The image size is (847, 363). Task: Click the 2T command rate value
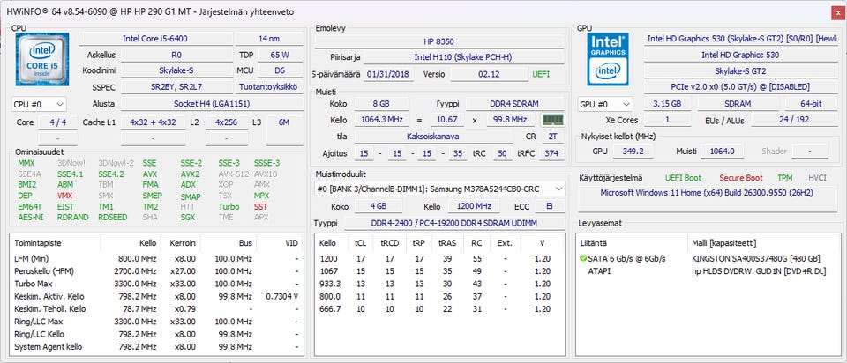tap(552, 137)
